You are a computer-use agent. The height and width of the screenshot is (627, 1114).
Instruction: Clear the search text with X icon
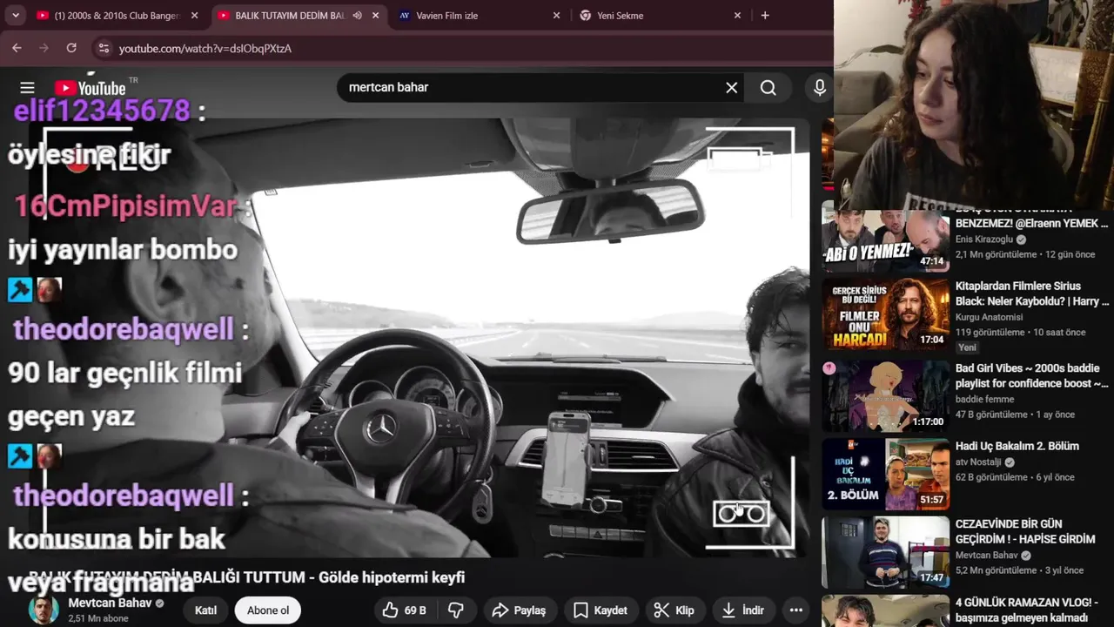coord(731,87)
